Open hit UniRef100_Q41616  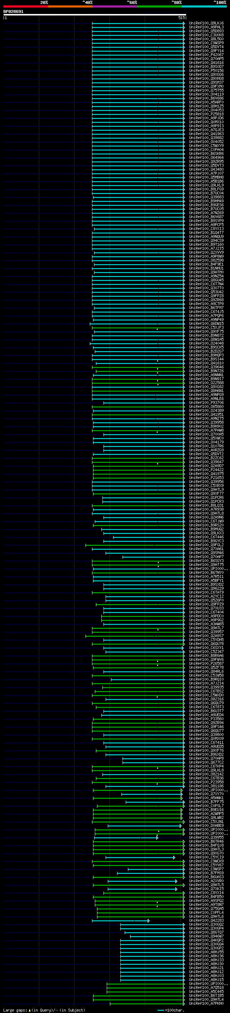pyautogui.click(x=206, y=63)
